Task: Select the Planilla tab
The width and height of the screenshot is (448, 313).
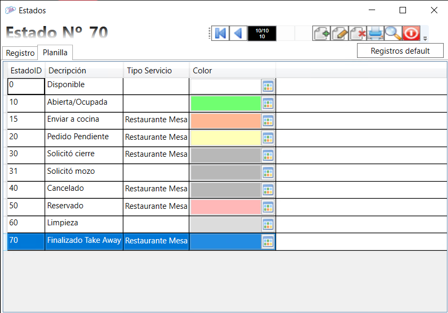Action: (x=55, y=53)
